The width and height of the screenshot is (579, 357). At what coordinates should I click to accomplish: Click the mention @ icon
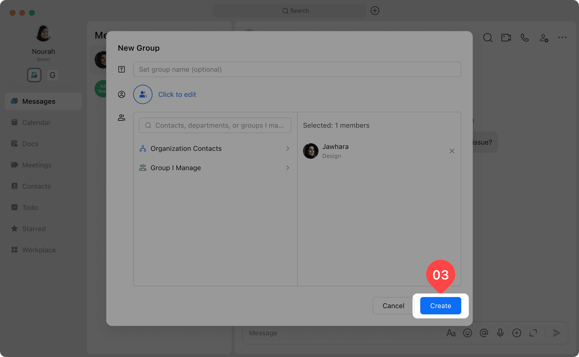(484, 333)
